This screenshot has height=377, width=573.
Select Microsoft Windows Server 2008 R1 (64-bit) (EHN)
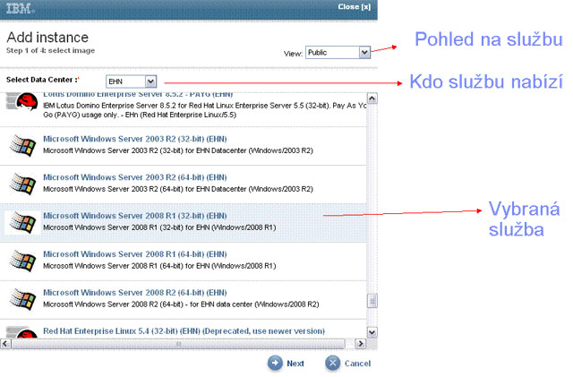[135, 254]
